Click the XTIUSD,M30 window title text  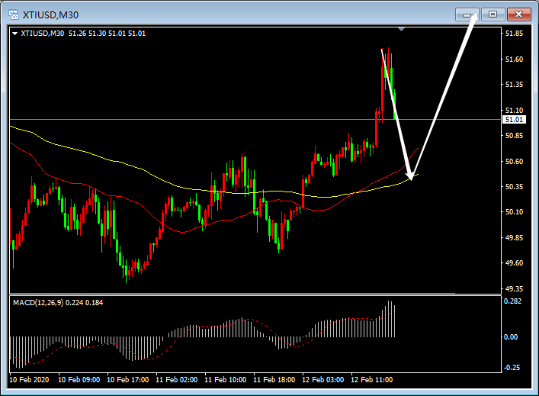tap(50, 15)
